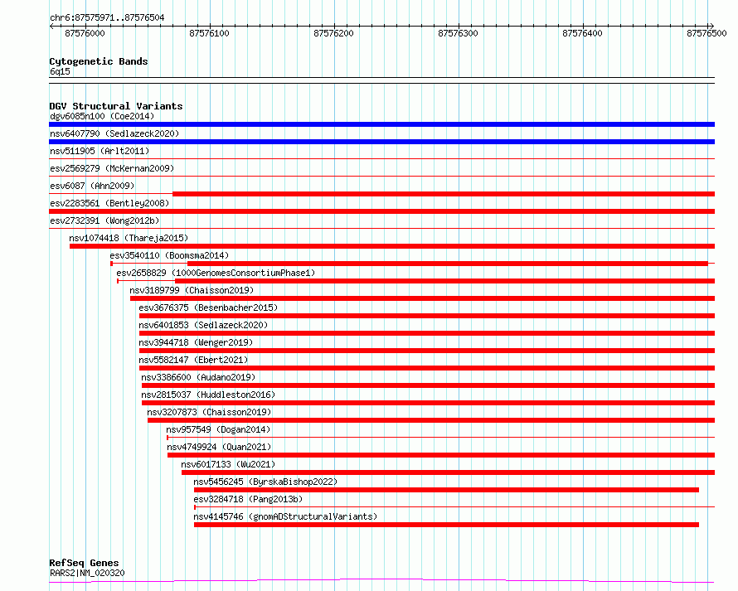Click the red bar under nsv1074418
The width and height of the screenshot is (738, 591).
[x=392, y=246]
